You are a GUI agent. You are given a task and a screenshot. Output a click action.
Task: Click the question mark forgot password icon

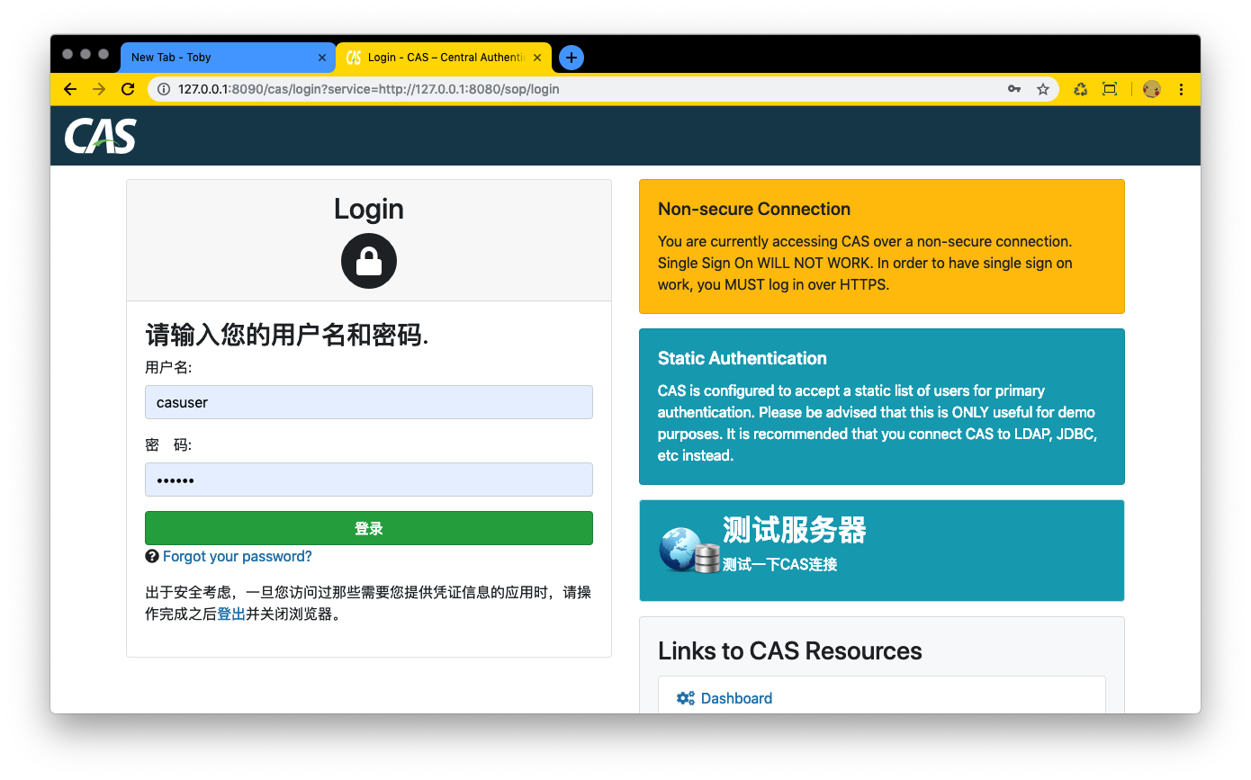tap(150, 556)
